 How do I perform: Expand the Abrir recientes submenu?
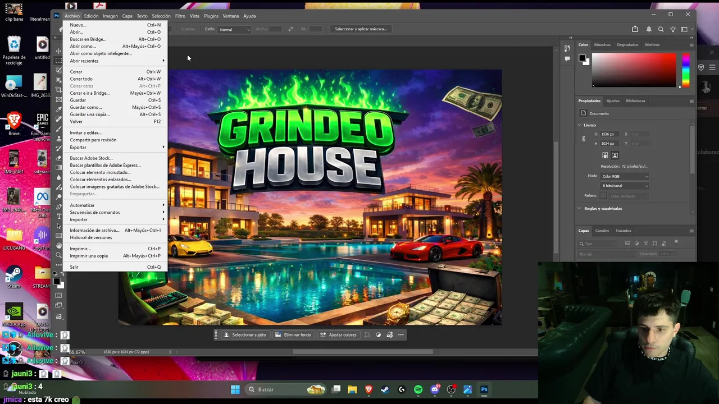coord(117,61)
